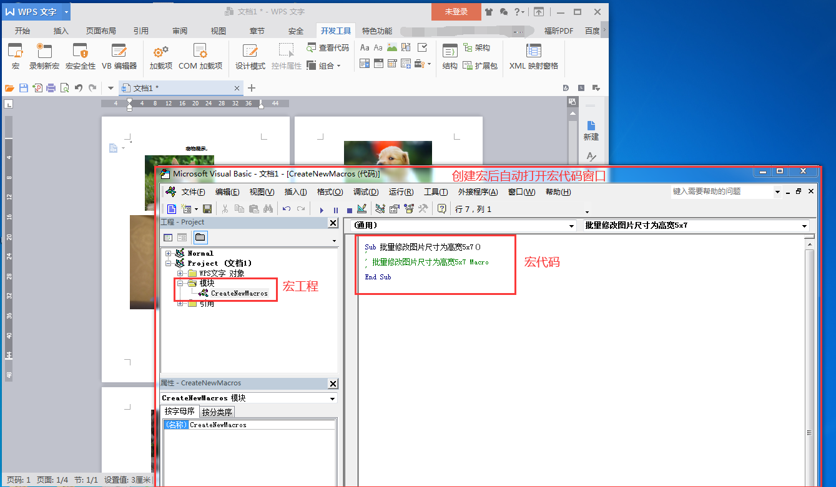This screenshot has width=836, height=487.
Task: Switch to the 页面布局 ribbon tab
Action: tap(101, 31)
